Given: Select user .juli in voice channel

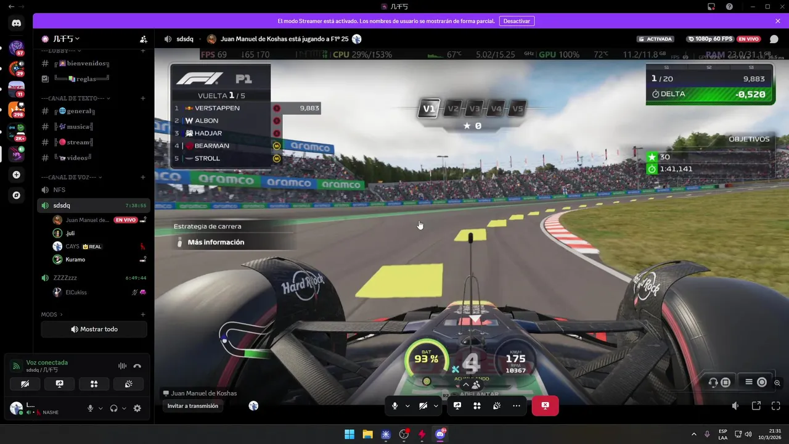Looking at the screenshot, I should click(x=99, y=233).
